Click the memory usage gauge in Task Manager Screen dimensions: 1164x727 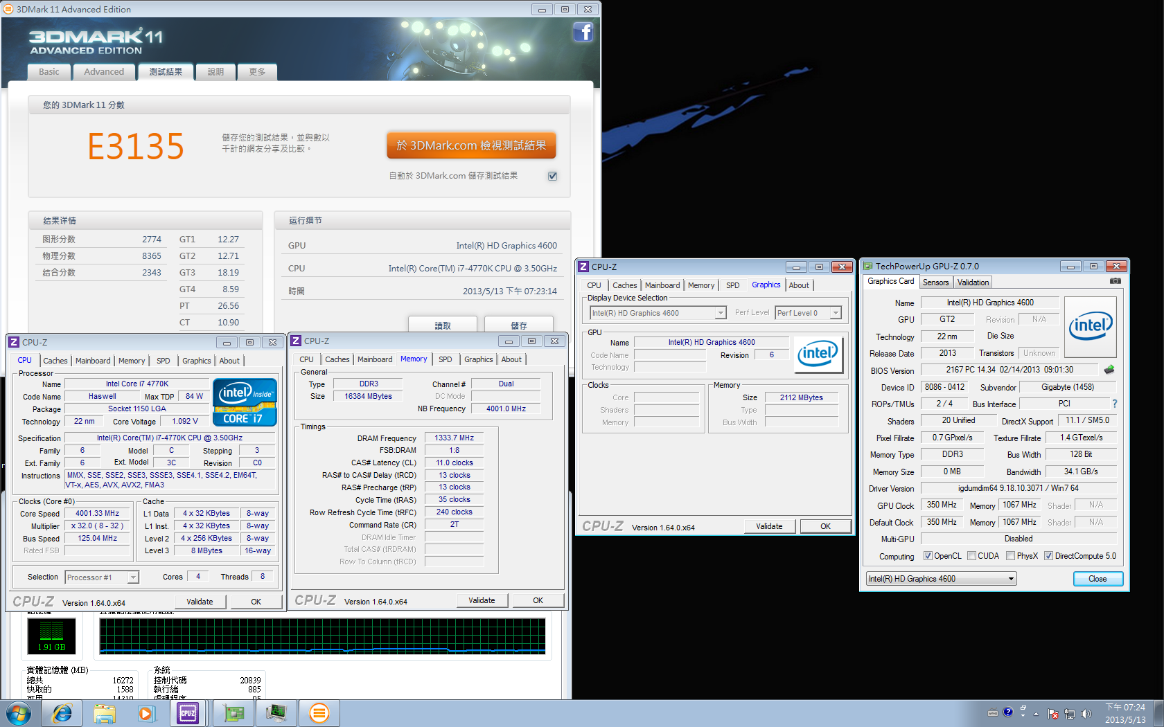pyautogui.click(x=51, y=636)
